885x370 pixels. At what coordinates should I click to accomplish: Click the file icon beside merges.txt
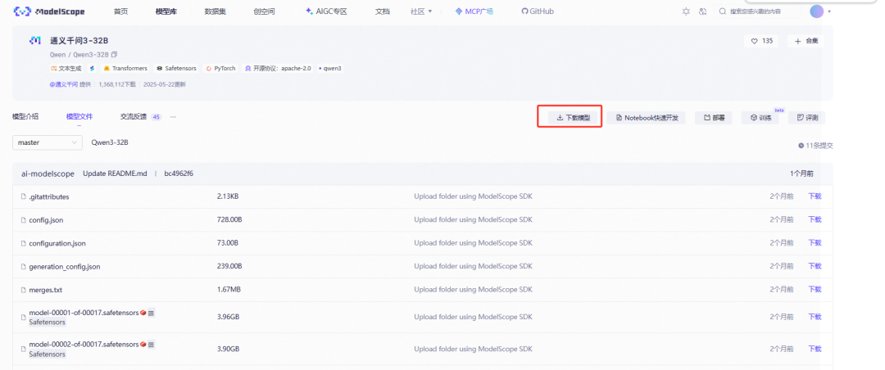(24, 289)
